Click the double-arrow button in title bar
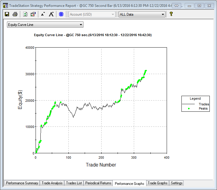Screen dimensions: 217x190 point(177,5)
